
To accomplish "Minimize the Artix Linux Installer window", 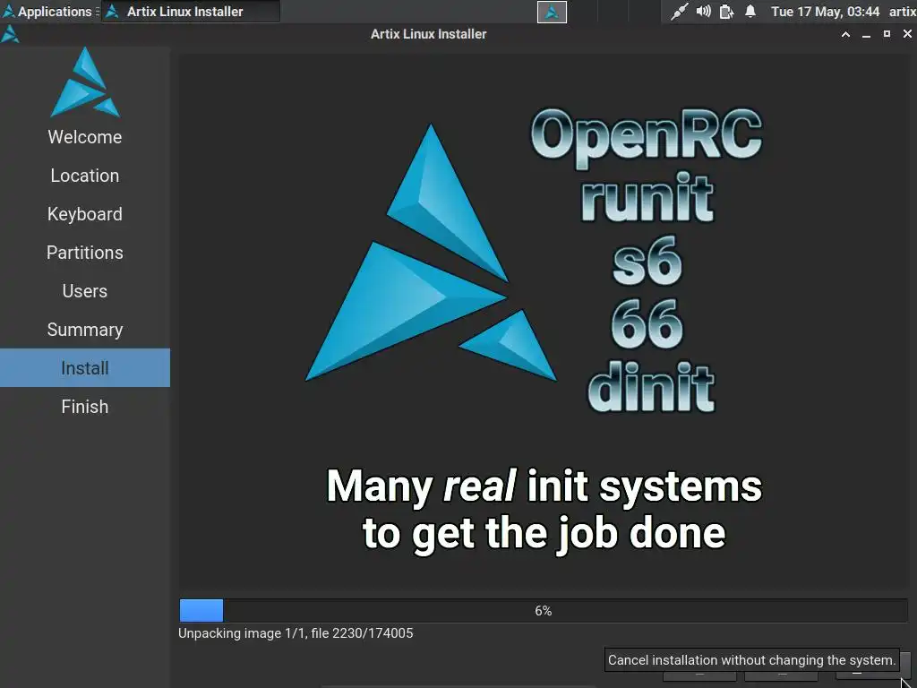I will point(866,34).
